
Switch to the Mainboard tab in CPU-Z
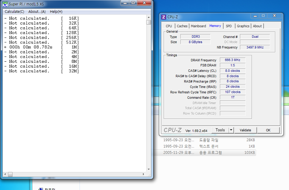coord(198,26)
